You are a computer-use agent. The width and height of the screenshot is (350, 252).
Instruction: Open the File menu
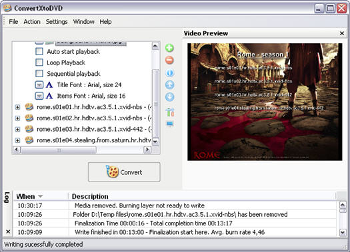13,22
